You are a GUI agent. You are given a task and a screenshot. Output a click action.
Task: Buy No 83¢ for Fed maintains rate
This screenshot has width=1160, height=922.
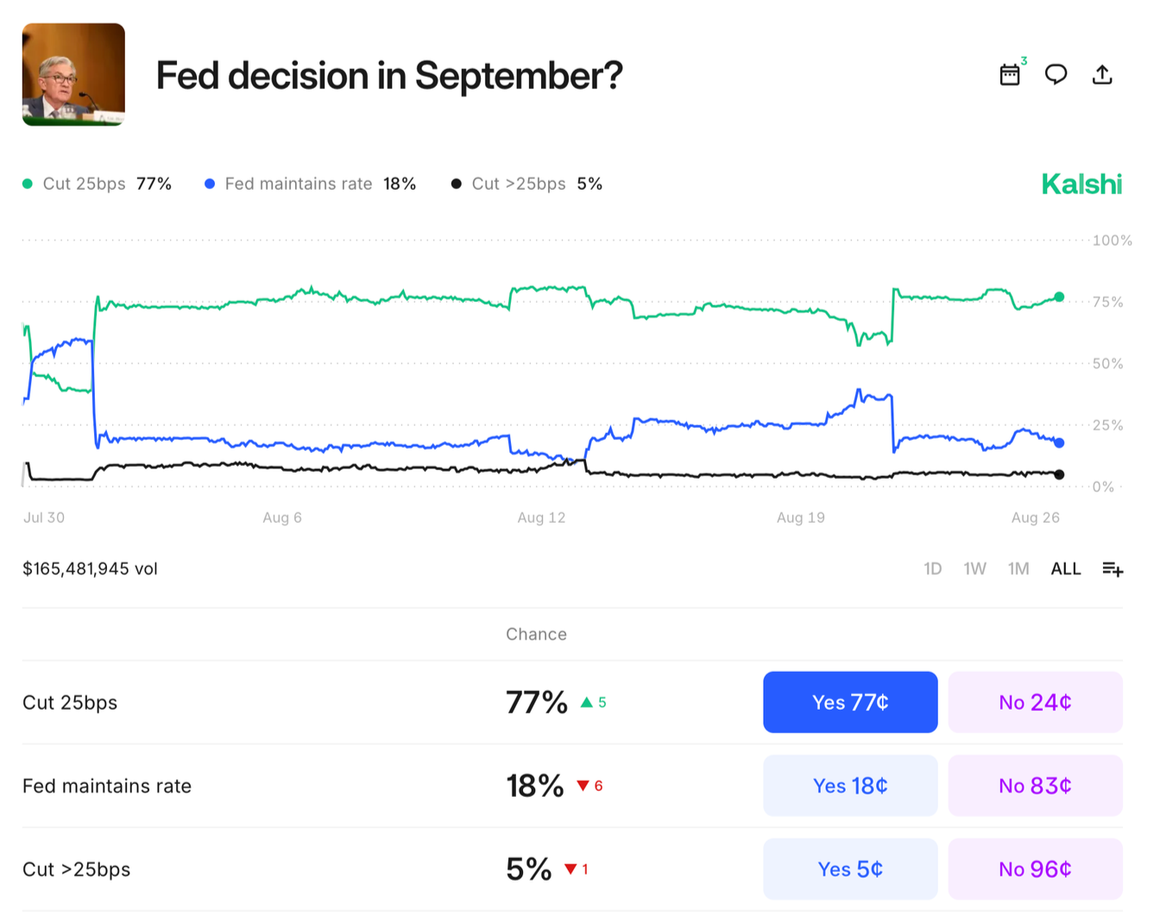click(1035, 786)
